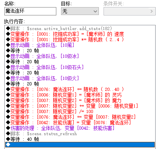
Task: Select line 随机变量2 /= 100
Action: click(x=80, y=111)
